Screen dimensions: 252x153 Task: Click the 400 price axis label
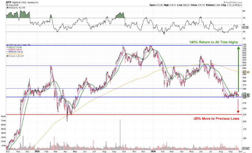coord(244,81)
